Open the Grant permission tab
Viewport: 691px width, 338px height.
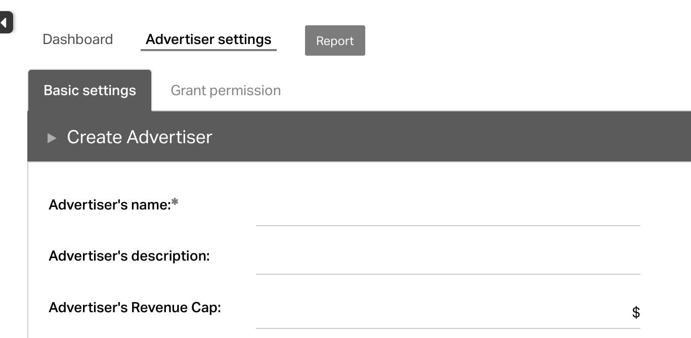click(x=226, y=91)
